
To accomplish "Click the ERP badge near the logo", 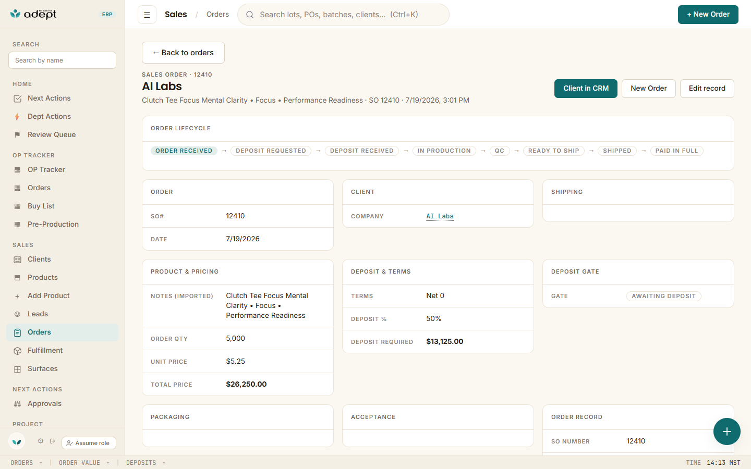I will click(x=107, y=15).
